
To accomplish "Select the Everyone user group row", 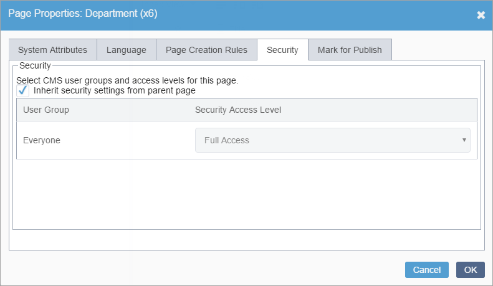I will pos(247,140).
